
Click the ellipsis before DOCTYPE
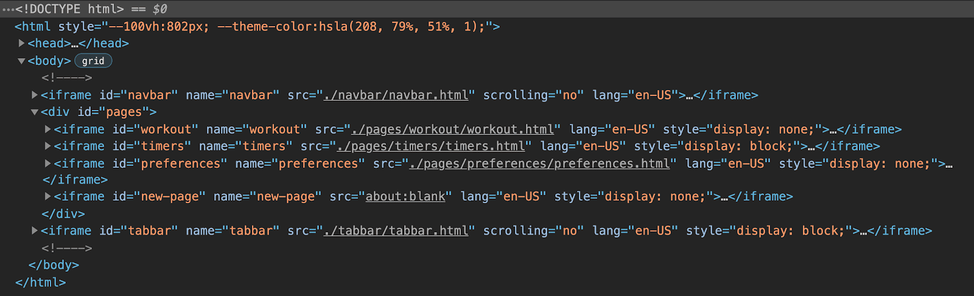pyautogui.click(x=8, y=9)
